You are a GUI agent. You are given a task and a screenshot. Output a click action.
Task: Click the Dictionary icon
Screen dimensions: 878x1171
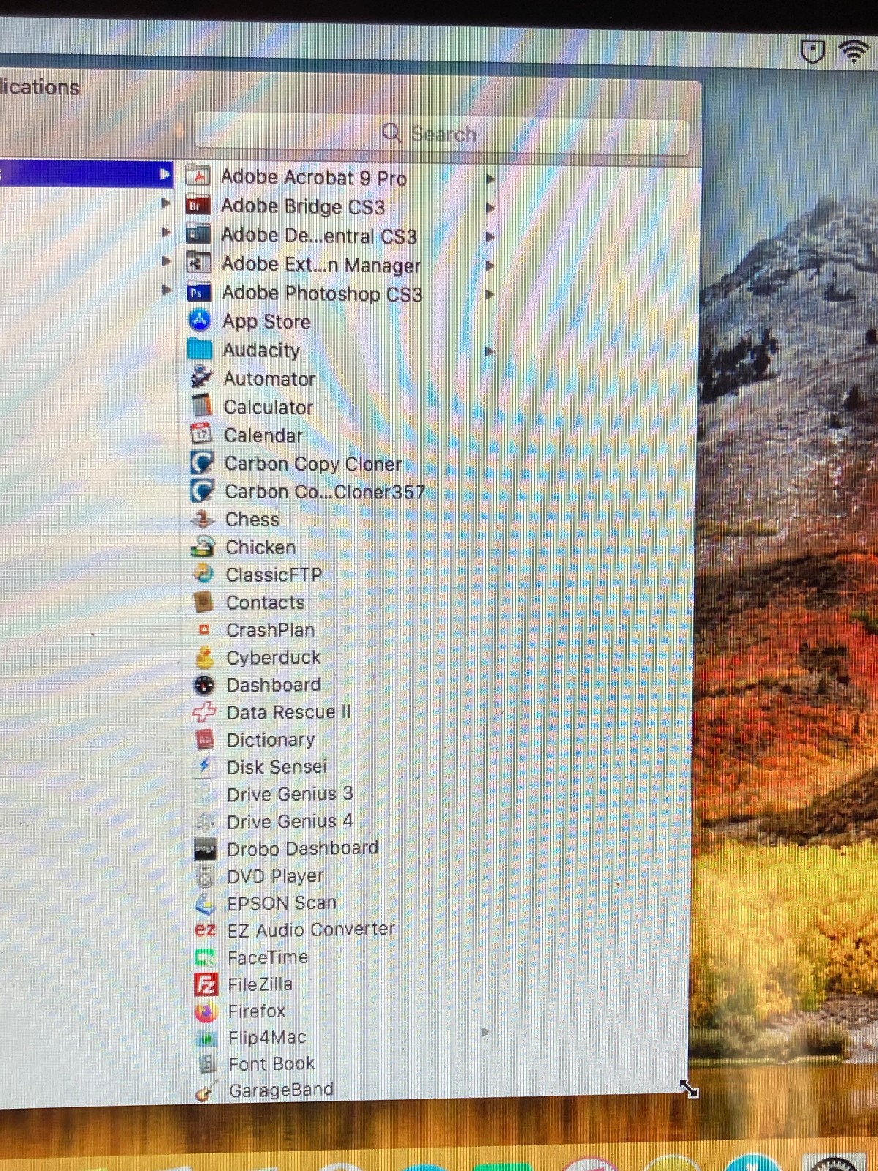[x=205, y=739]
